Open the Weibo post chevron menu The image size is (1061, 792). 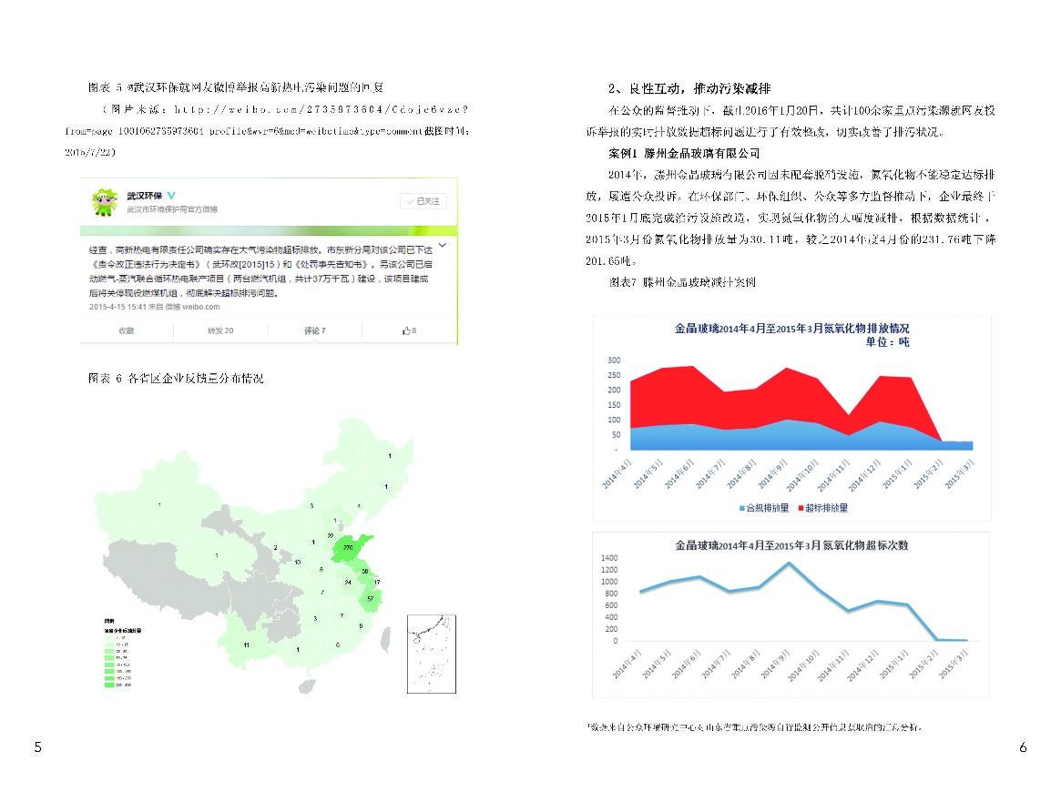(443, 245)
